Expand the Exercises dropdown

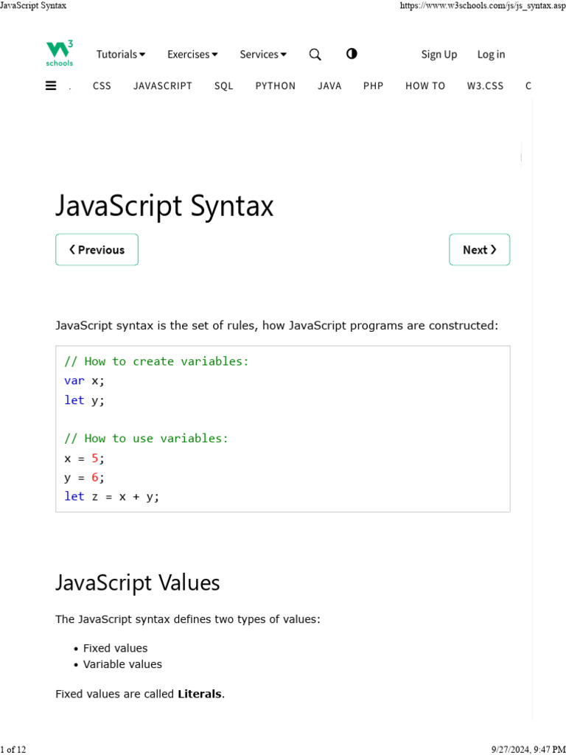(192, 55)
